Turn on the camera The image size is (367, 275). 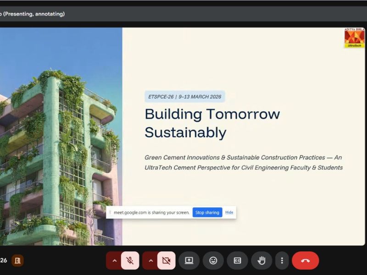166,261
